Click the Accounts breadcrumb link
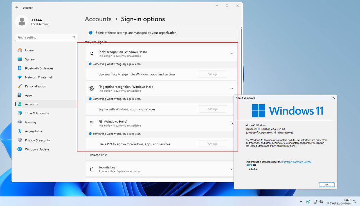 [98, 19]
